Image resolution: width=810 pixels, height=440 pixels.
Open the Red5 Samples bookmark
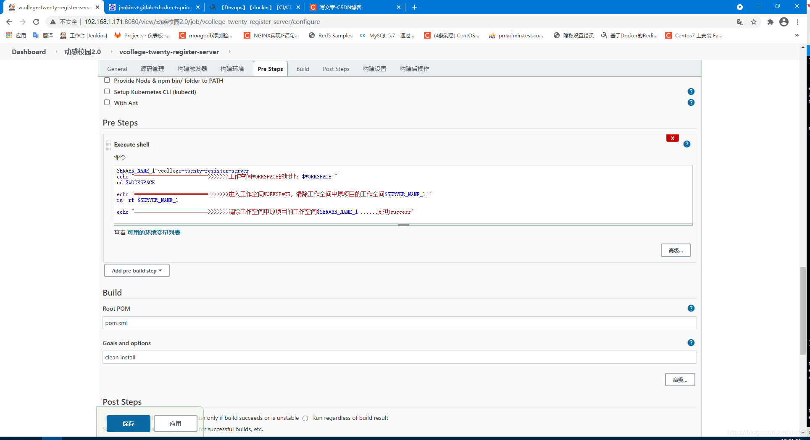[x=330, y=35]
